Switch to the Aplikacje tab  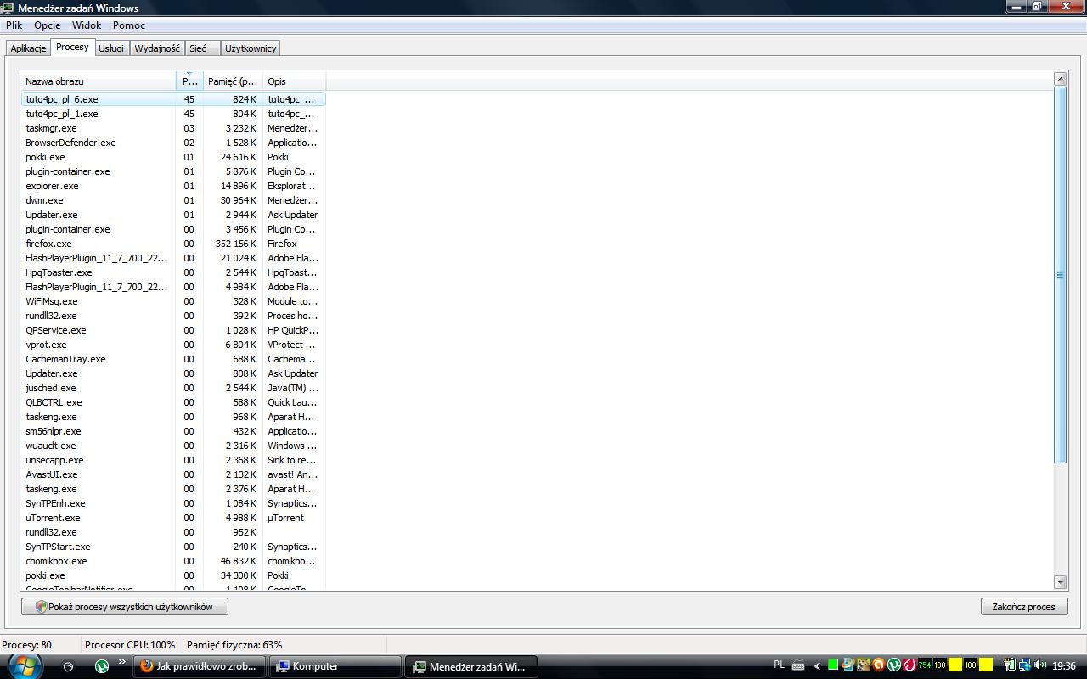tap(28, 48)
